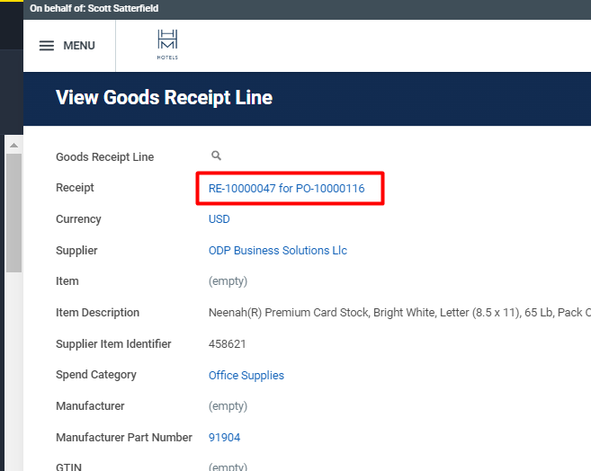Select the Neenah Premium Card Stock description

pos(399,313)
